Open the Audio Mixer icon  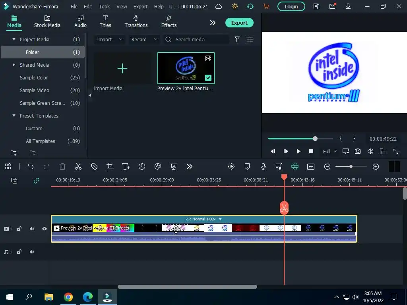point(279,166)
